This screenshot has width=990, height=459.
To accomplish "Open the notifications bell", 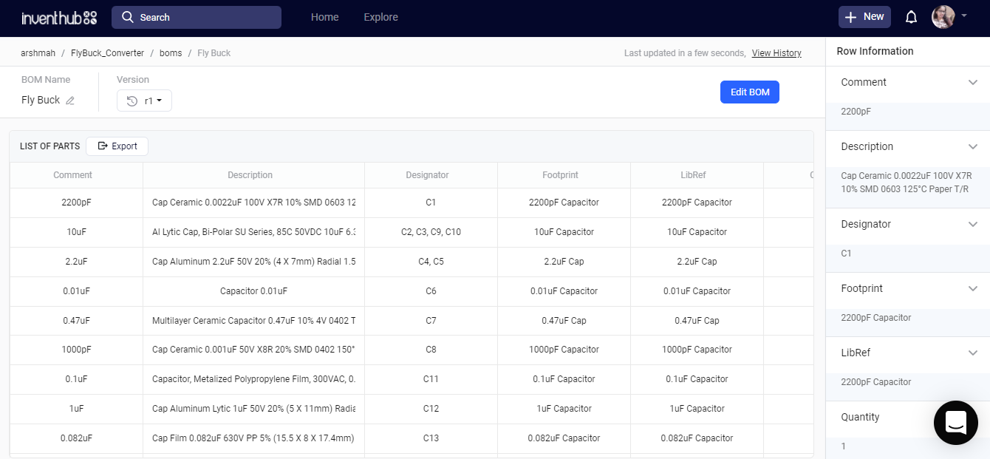I will [911, 17].
